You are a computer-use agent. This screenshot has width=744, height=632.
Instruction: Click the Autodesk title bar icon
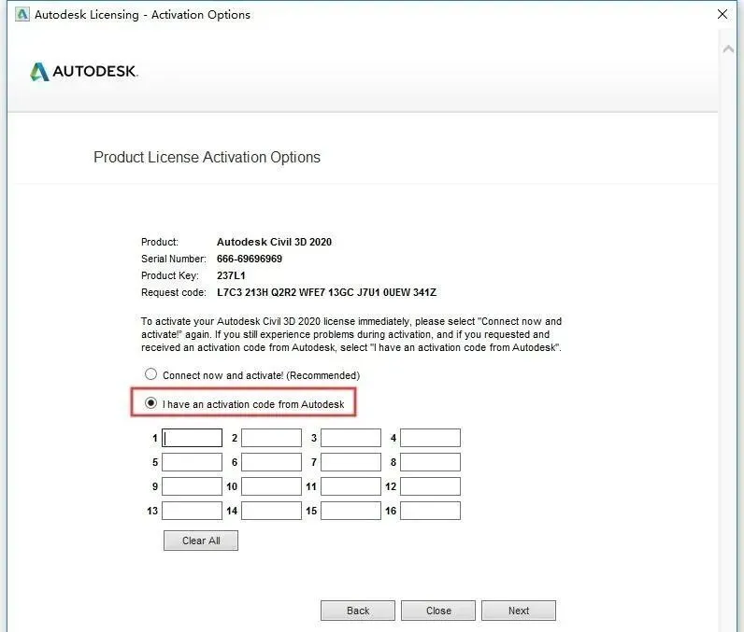tap(21, 14)
